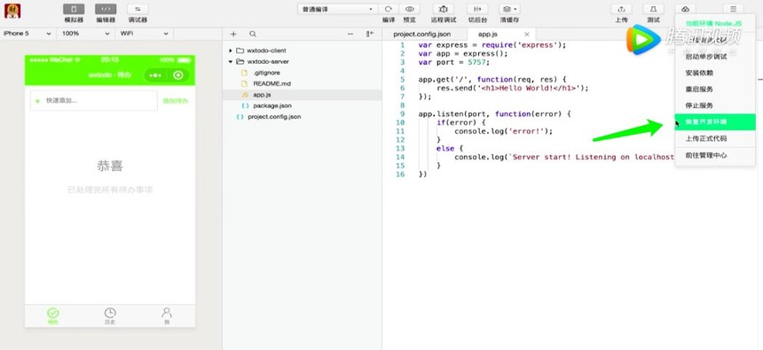
Task: Click the 添加待办 add todo link
Action: coord(175,101)
